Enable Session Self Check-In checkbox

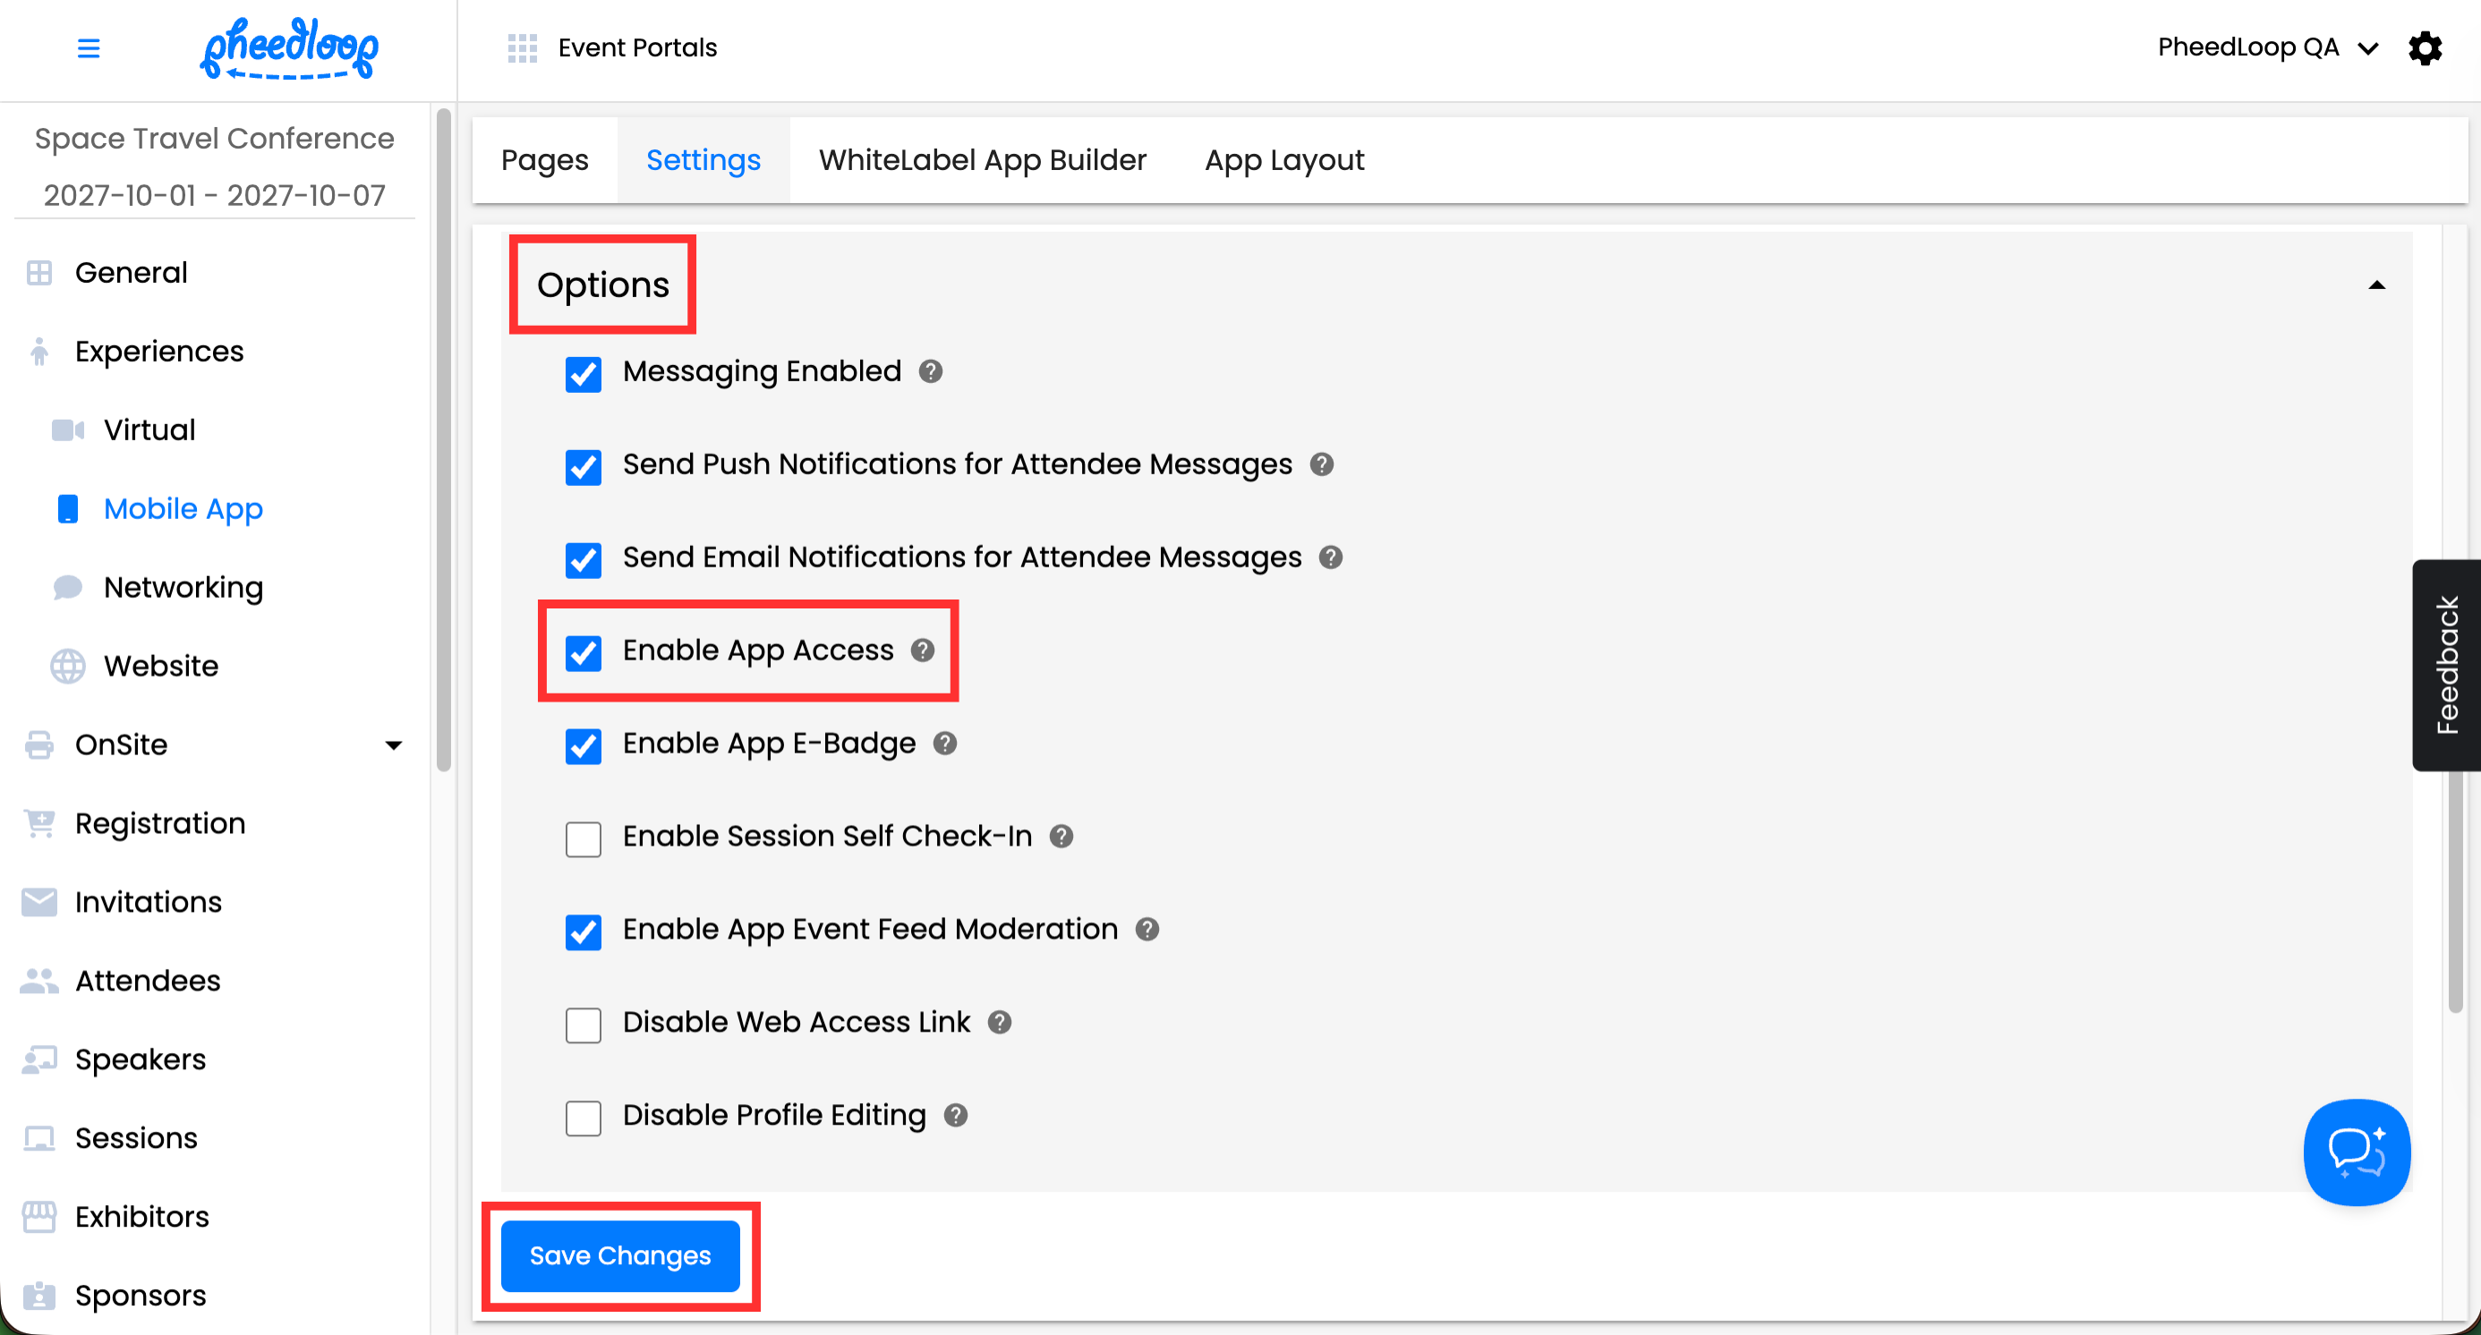(x=584, y=838)
